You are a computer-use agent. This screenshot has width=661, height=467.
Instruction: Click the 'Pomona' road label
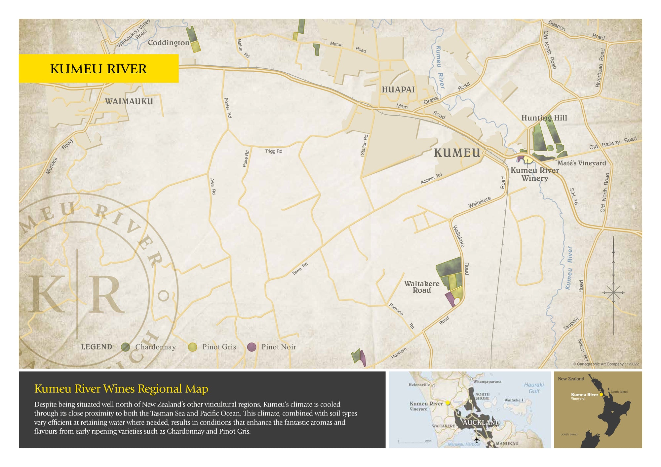[396, 309]
